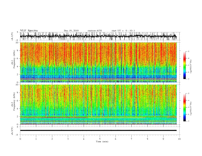Click time axis tick label "3"

(68, 139)
